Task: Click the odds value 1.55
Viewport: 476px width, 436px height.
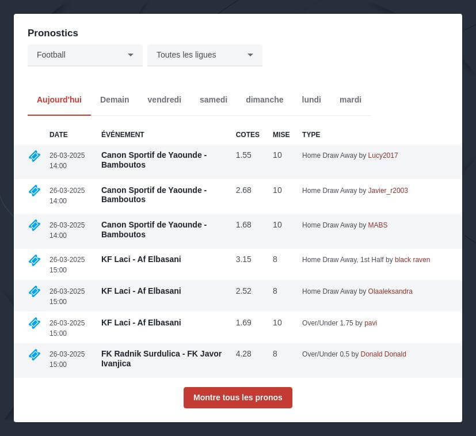Action: tap(243, 156)
